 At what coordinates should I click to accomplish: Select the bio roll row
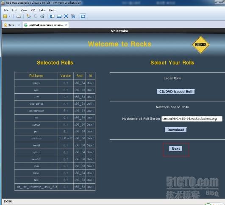[x=55, y=118]
